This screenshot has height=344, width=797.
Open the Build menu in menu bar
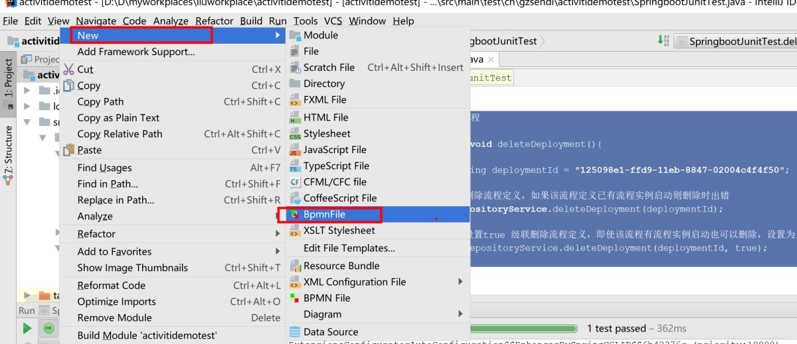[251, 21]
